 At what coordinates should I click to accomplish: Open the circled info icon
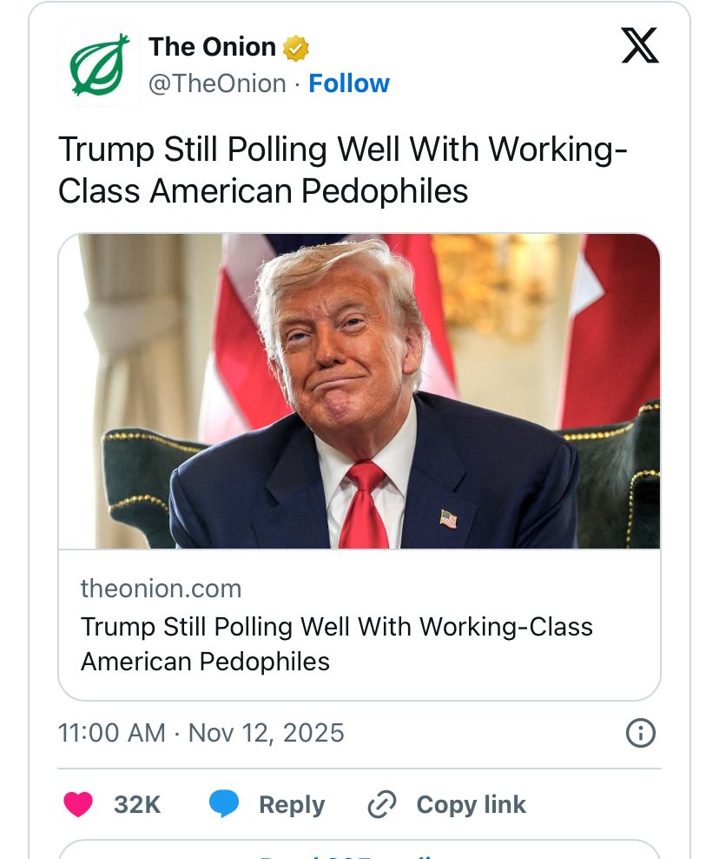click(x=640, y=733)
